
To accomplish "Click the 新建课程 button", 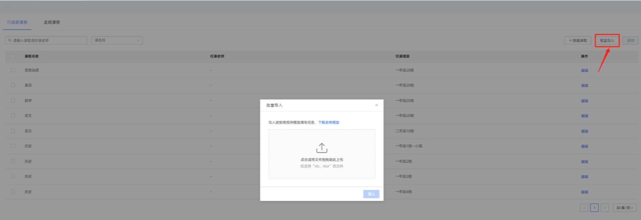I will coord(578,40).
